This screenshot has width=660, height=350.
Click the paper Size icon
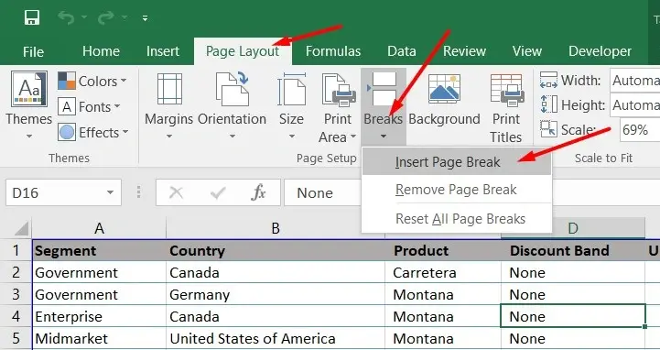click(292, 89)
